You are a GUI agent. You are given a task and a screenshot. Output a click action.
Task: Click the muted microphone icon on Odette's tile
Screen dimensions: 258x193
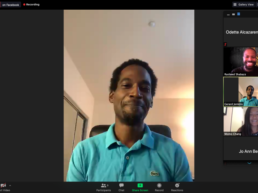225,44
